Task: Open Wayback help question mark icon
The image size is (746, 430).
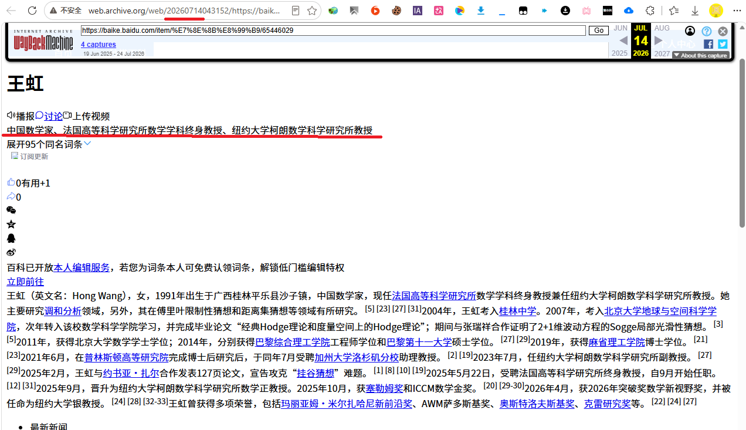Action: [x=707, y=31]
